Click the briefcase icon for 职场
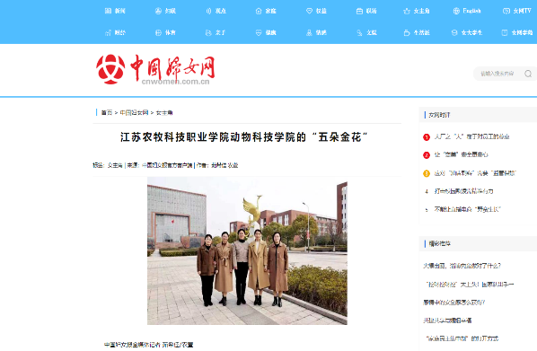This screenshot has height=351, width=537. [x=359, y=11]
